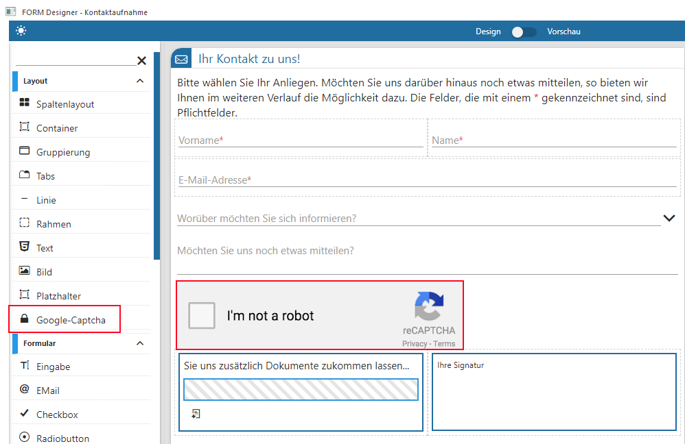Select the Checkbox label in toolbox
The width and height of the screenshot is (685, 444).
57,415
